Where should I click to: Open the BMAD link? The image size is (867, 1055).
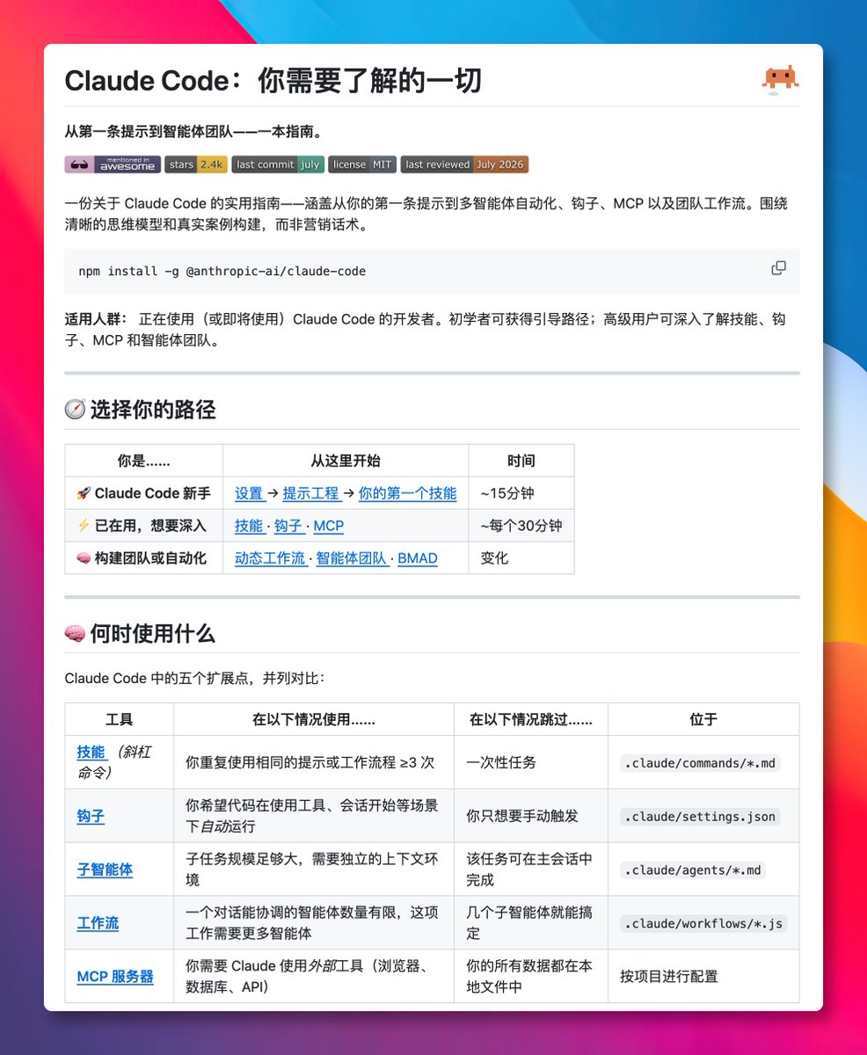[x=418, y=558]
